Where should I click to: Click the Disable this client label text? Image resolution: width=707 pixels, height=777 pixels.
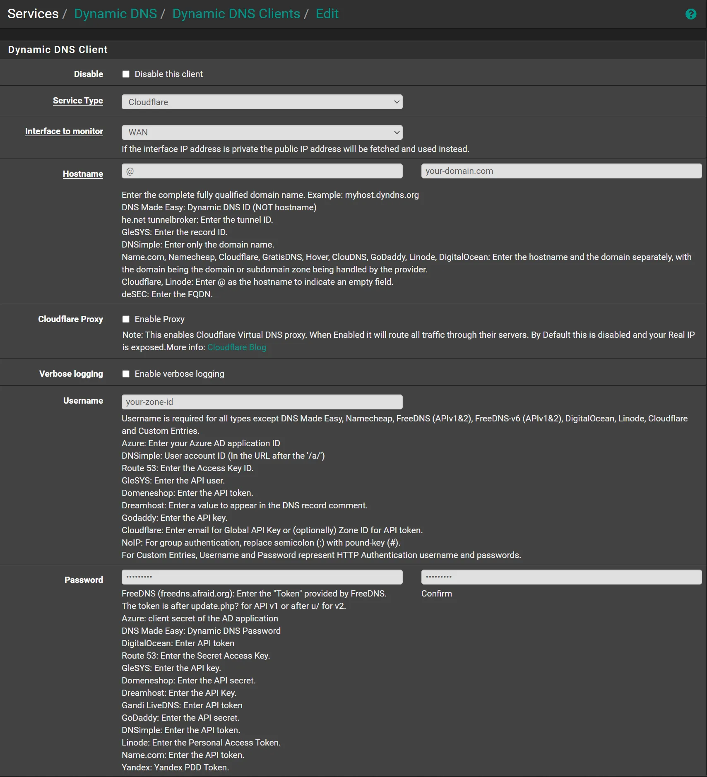169,74
